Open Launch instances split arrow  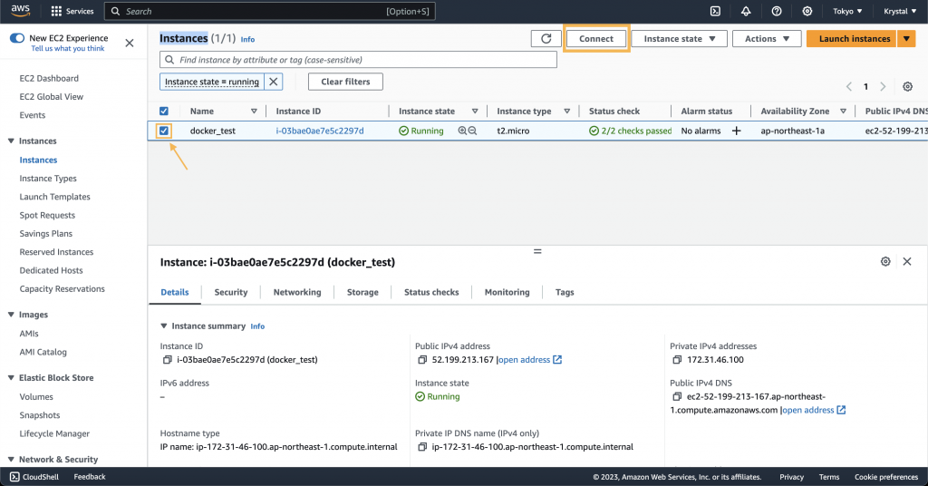[906, 38]
